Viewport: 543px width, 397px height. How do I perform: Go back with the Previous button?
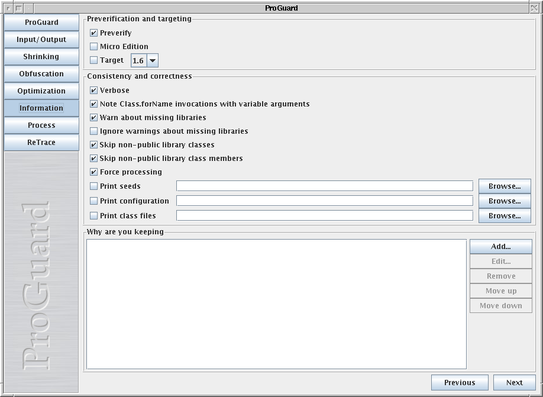tap(460, 383)
